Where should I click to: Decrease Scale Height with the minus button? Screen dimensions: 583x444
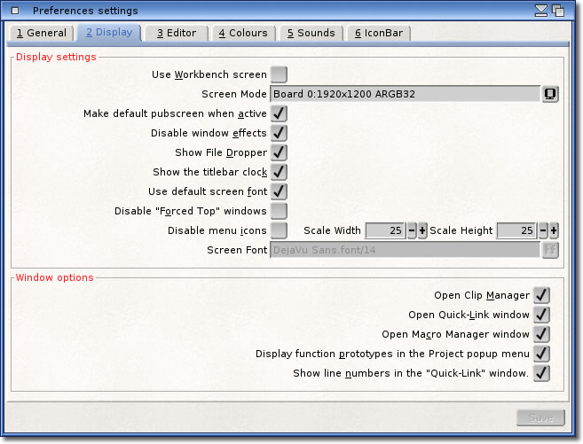pos(543,230)
